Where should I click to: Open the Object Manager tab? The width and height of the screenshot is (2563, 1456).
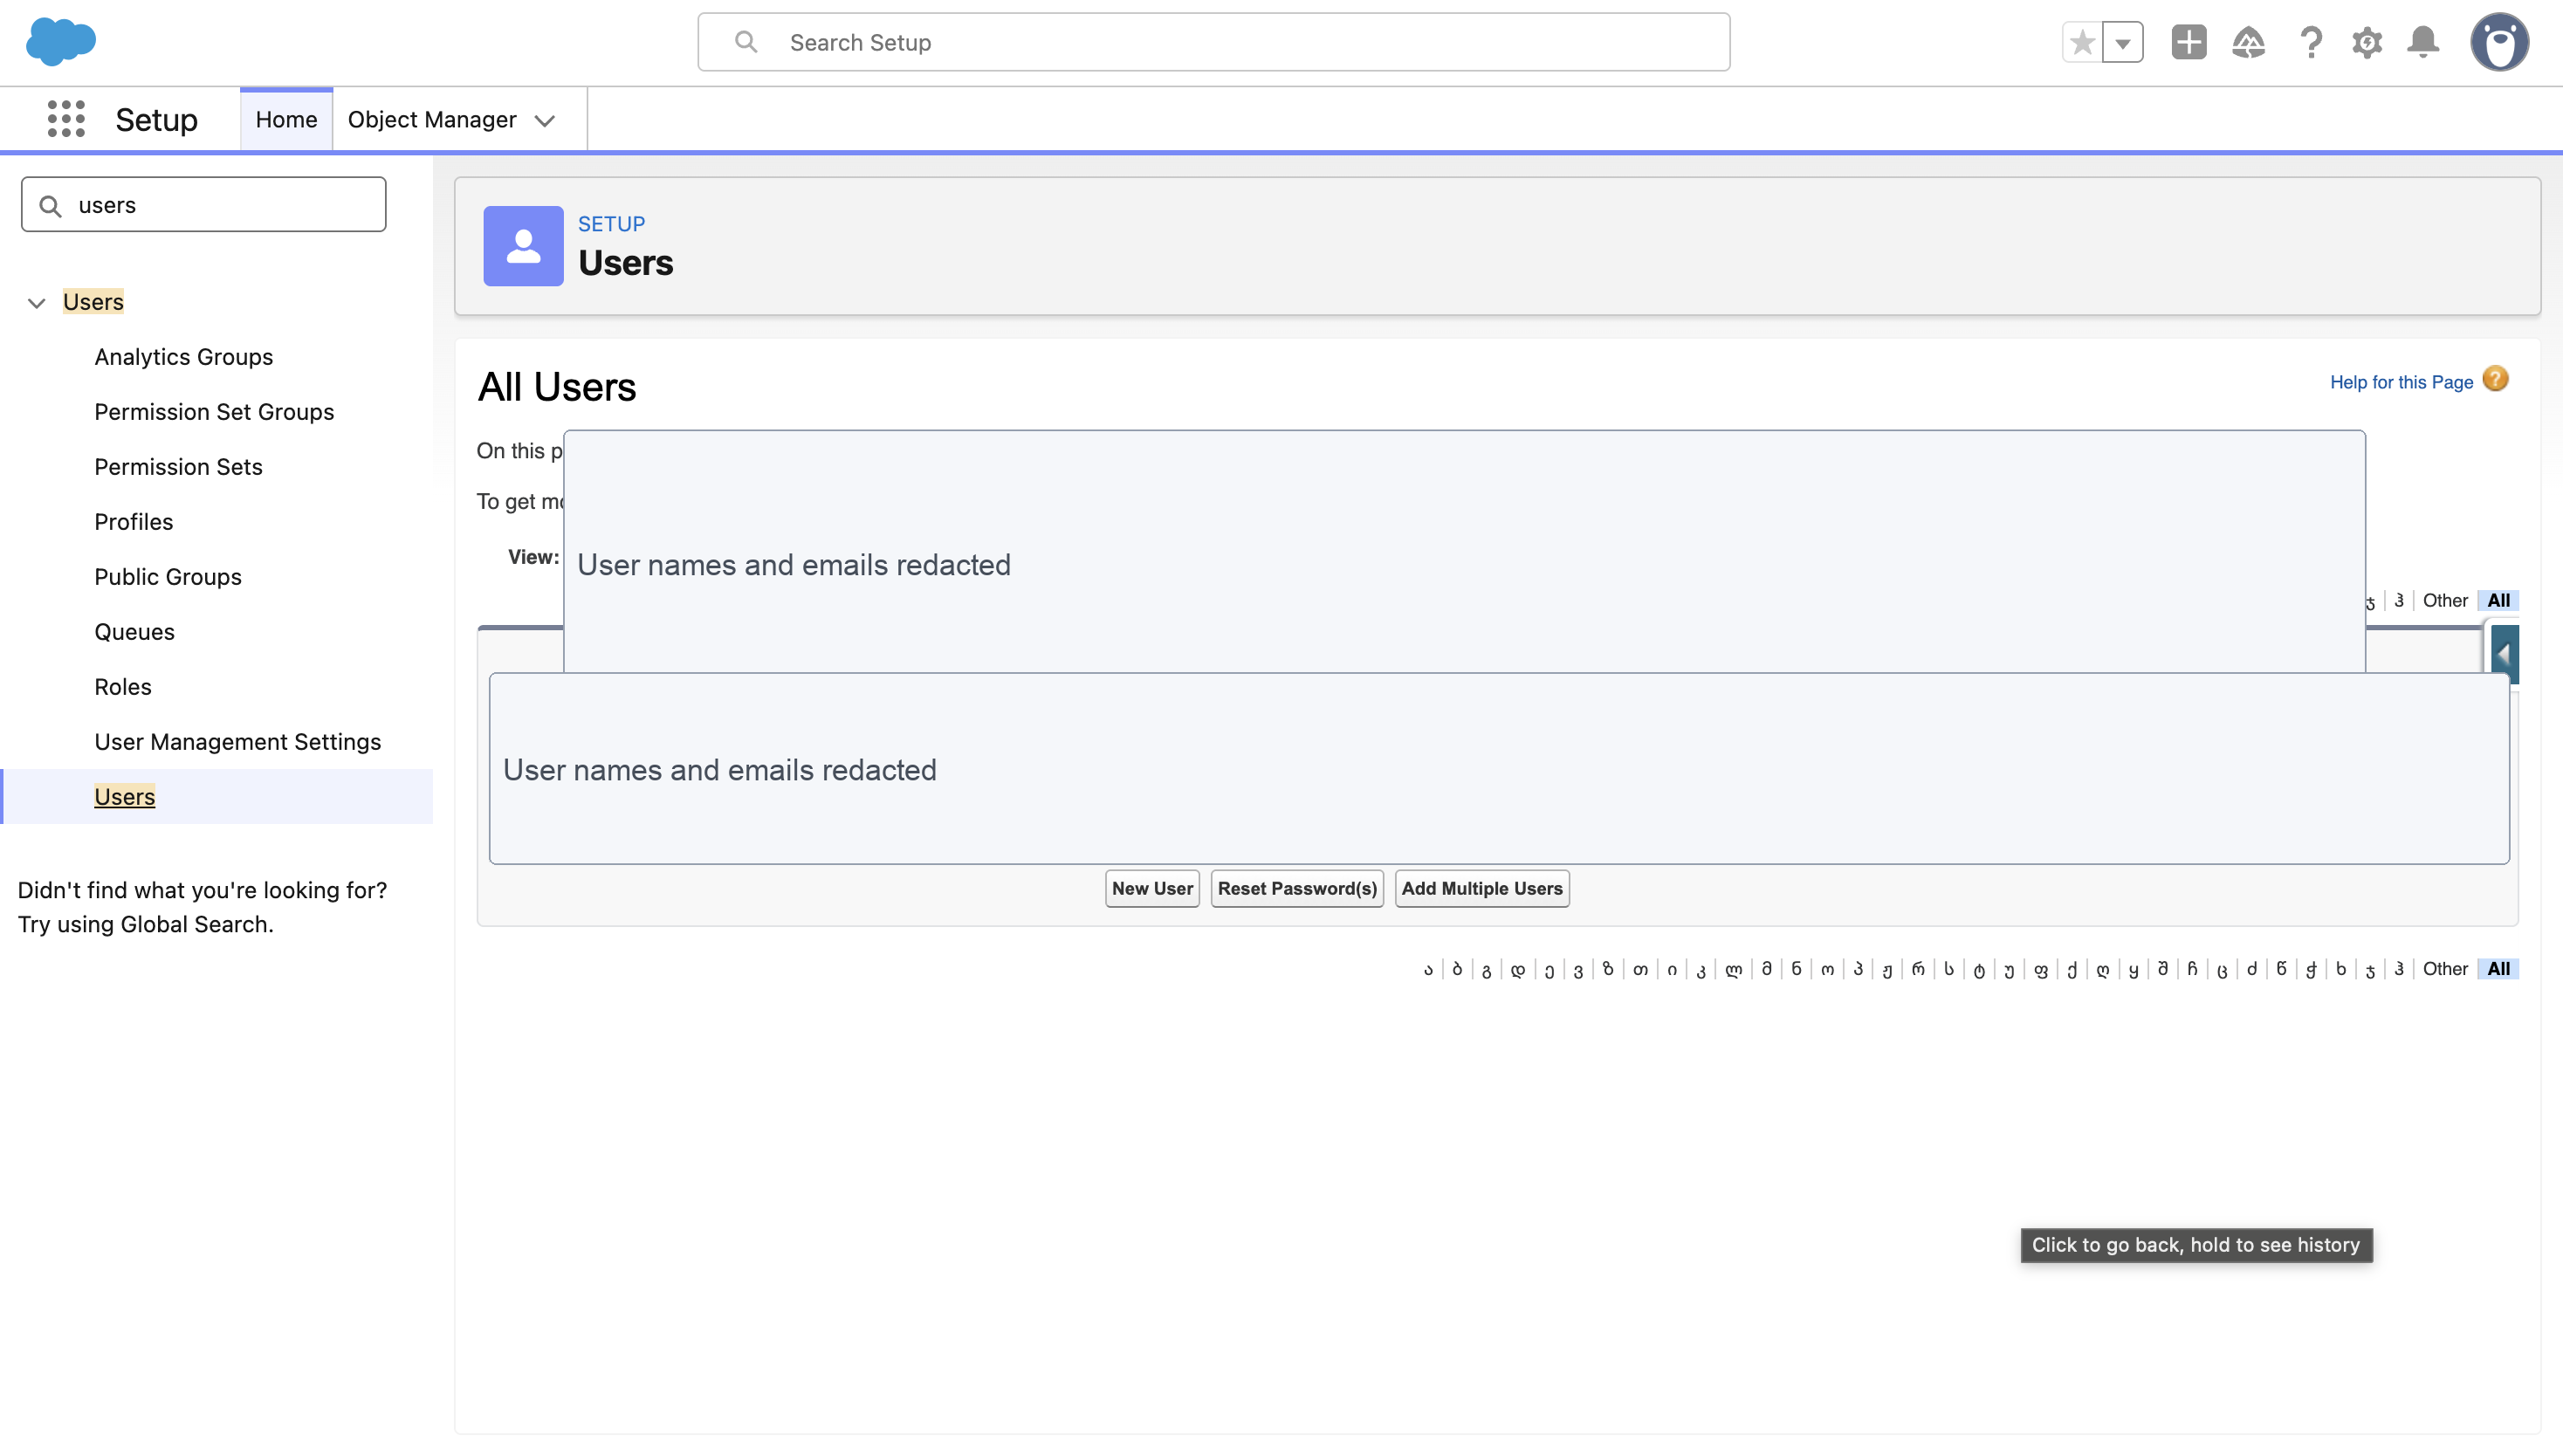tap(432, 119)
